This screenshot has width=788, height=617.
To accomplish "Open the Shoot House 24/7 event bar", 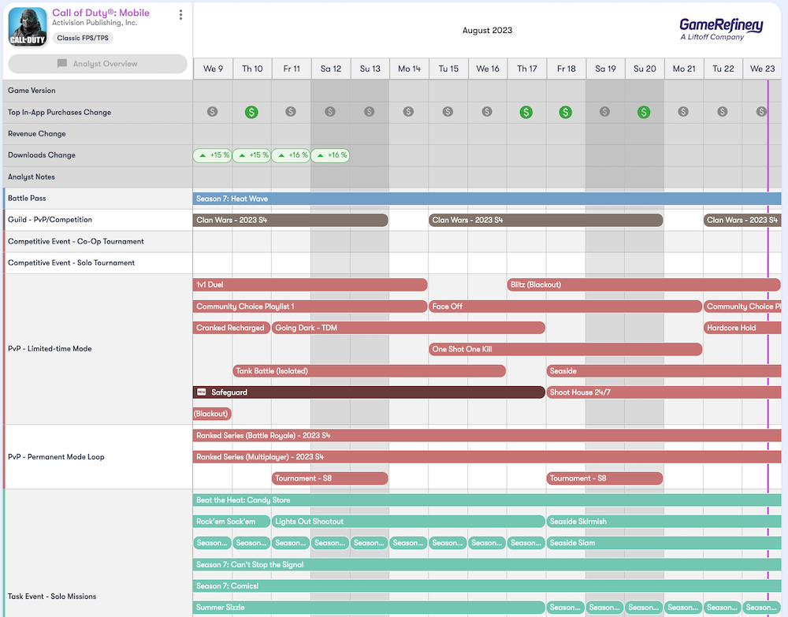I will point(663,392).
